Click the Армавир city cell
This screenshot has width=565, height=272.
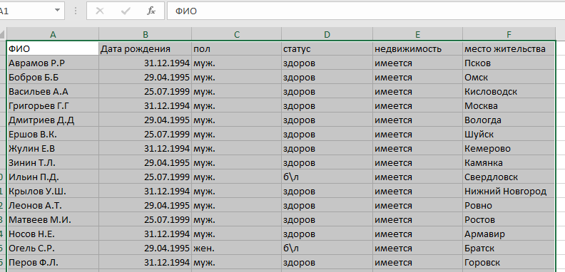509,234
